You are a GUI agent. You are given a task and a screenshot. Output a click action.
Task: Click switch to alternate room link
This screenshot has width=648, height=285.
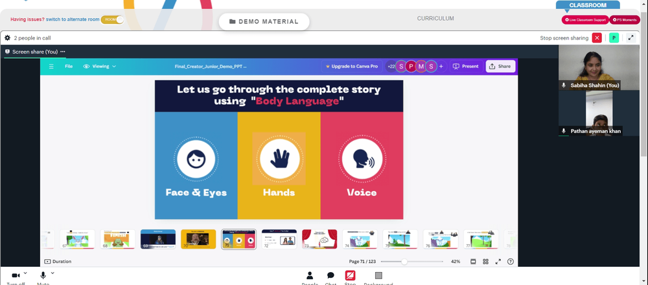coord(73,19)
